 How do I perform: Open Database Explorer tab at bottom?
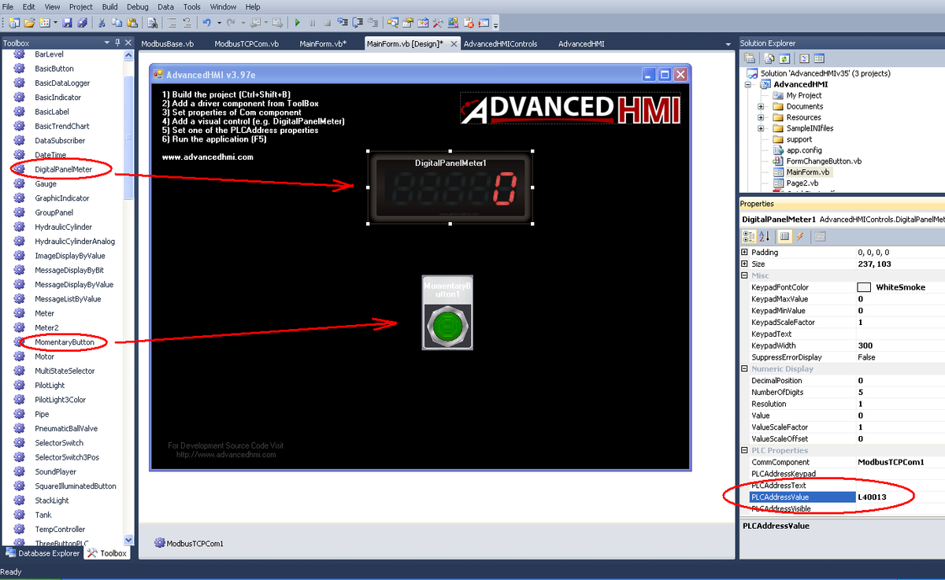(x=43, y=553)
